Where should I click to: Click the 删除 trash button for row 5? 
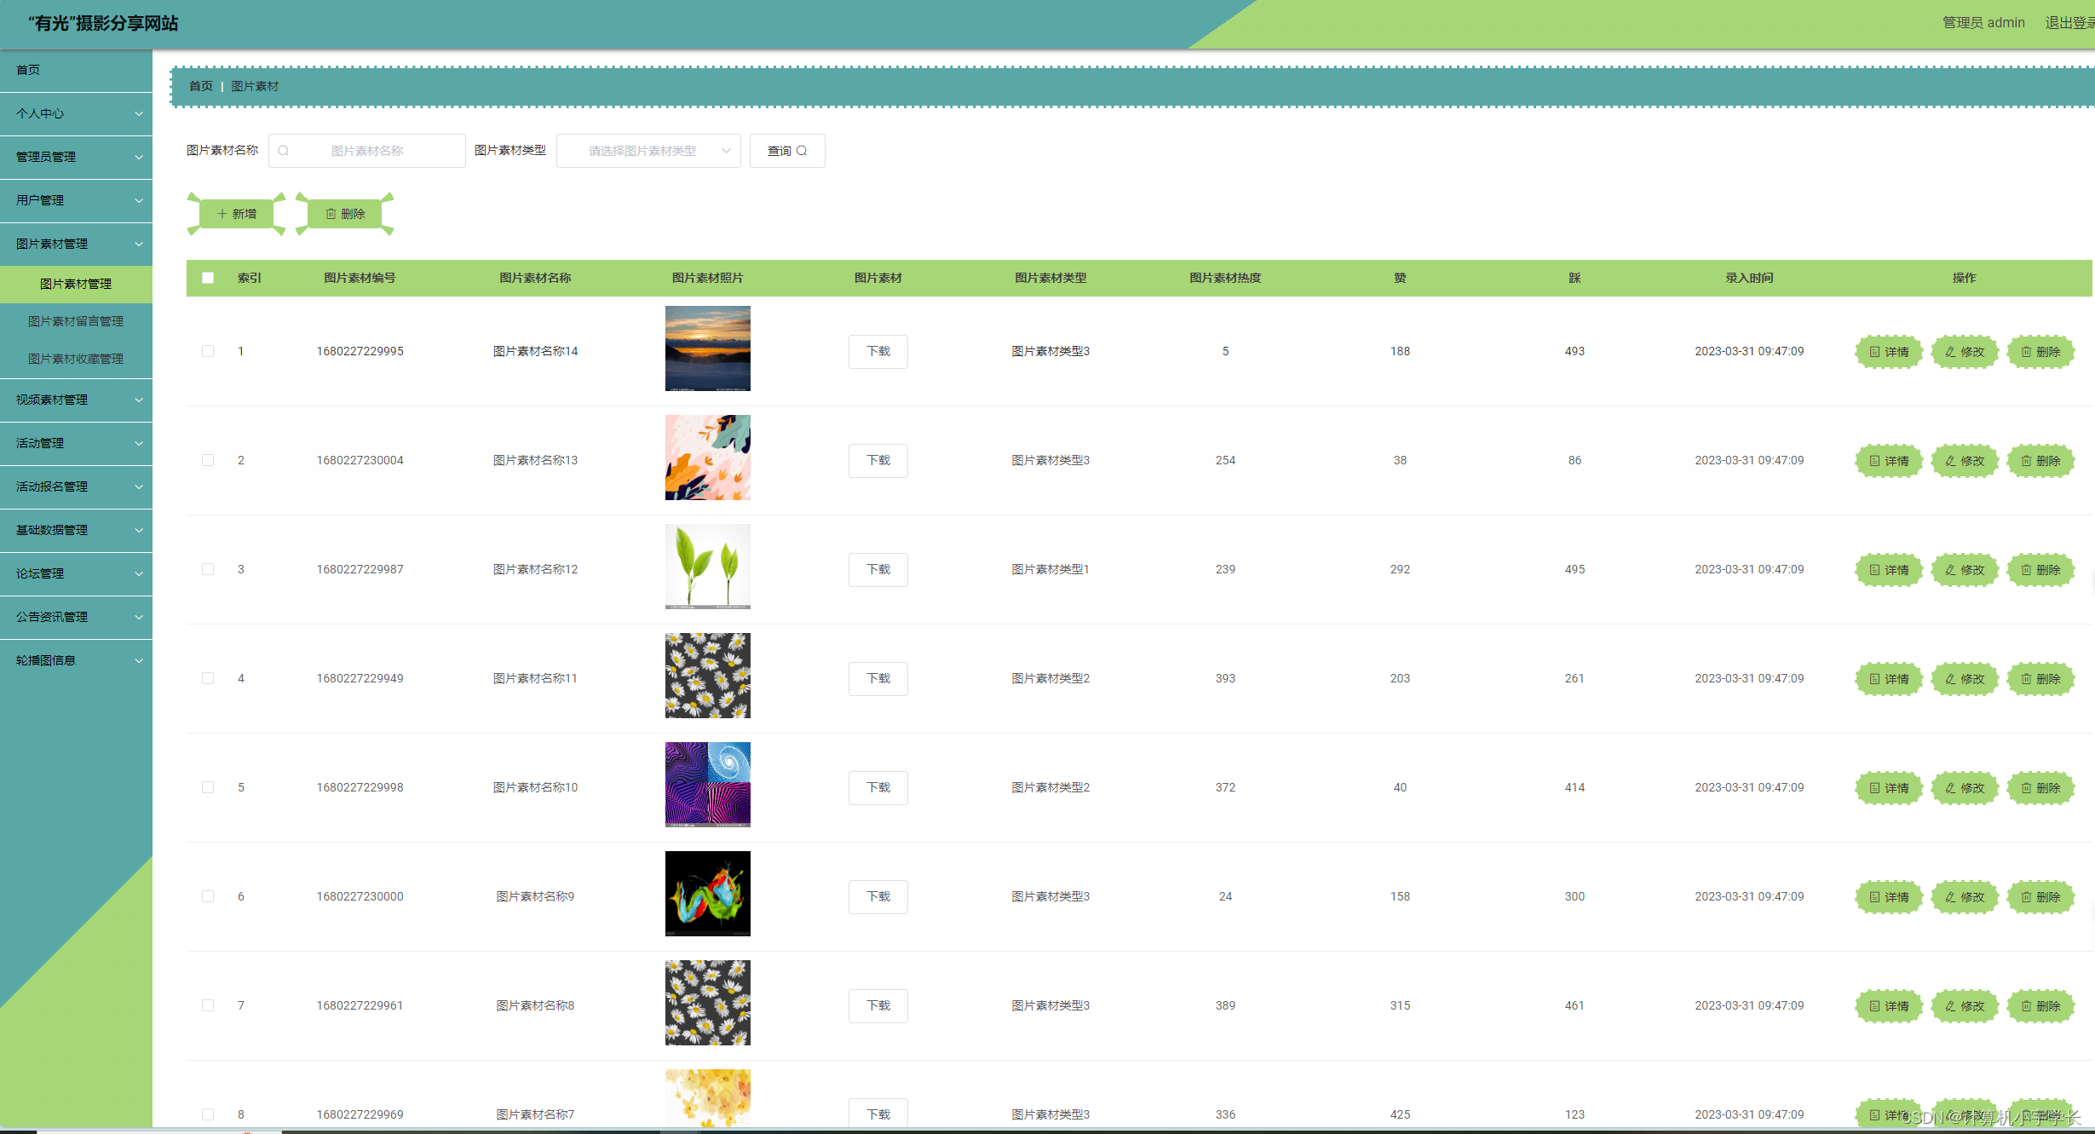(2040, 788)
